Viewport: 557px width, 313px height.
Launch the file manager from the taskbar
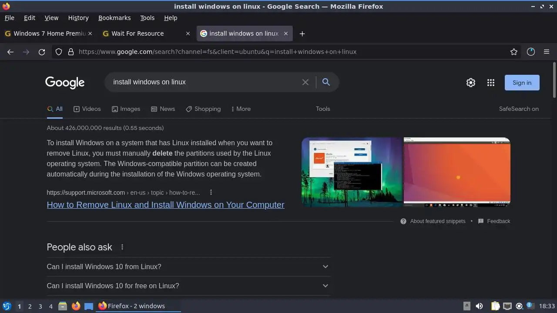point(63,306)
